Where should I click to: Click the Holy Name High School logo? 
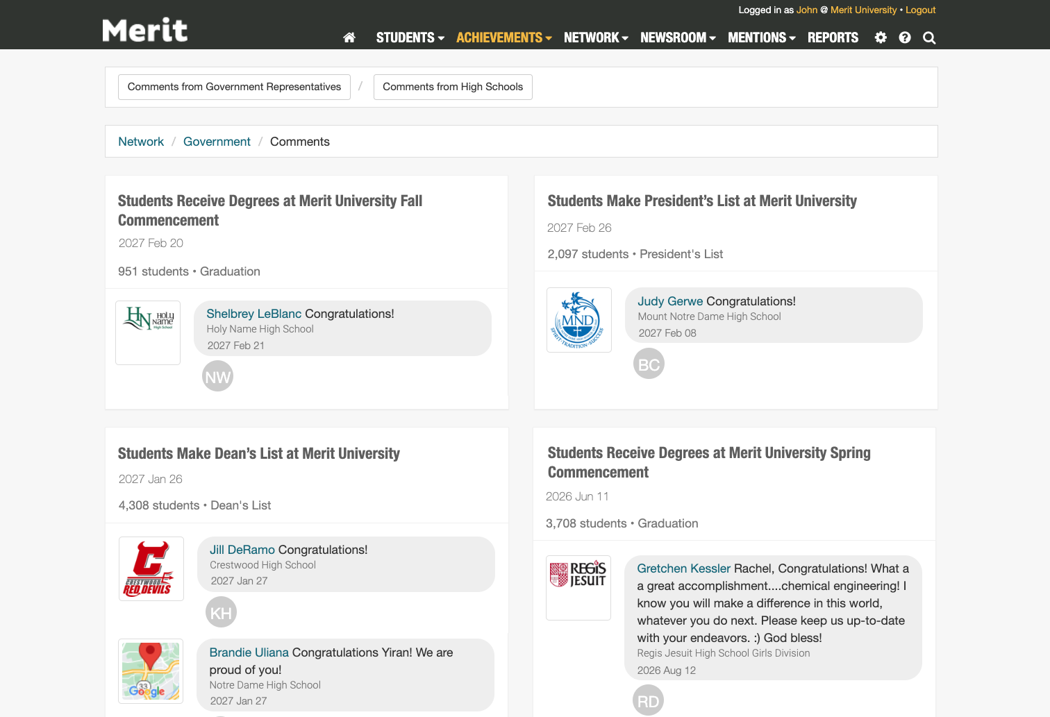click(x=147, y=332)
